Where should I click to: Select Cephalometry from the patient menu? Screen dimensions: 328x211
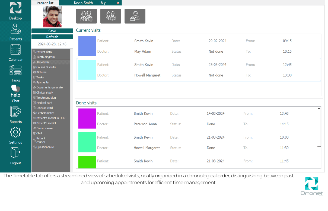(x=45, y=113)
